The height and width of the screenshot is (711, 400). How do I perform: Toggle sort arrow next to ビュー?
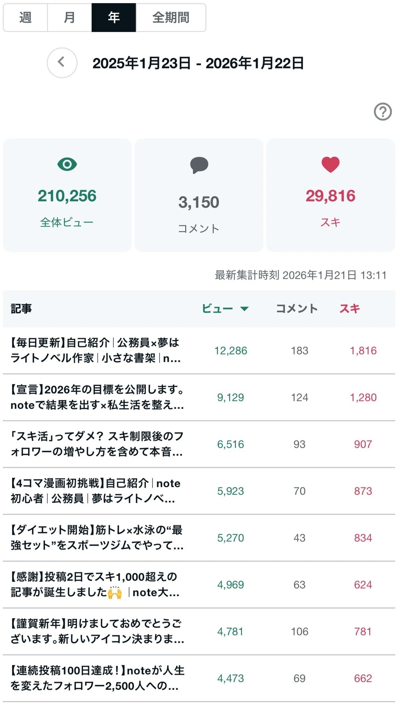click(244, 309)
